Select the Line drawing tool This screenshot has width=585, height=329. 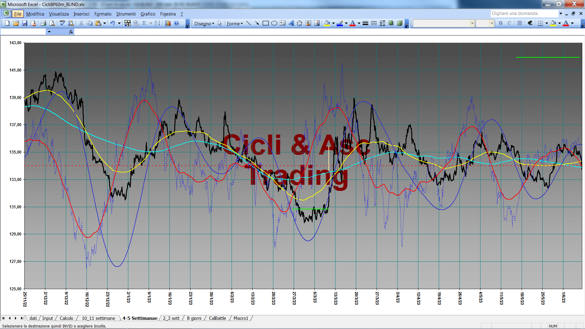click(x=248, y=23)
